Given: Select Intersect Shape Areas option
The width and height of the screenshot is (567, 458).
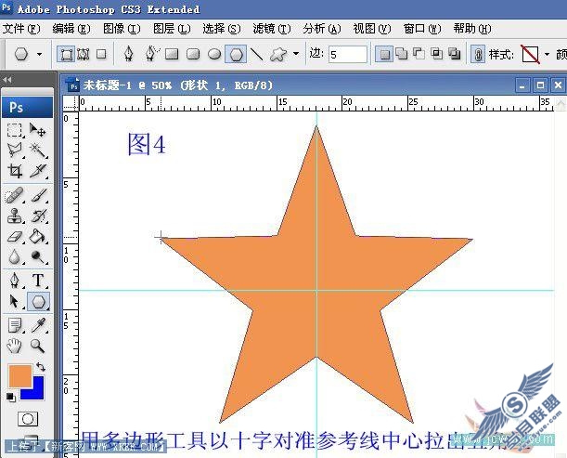Looking at the screenshot, I should tap(437, 54).
